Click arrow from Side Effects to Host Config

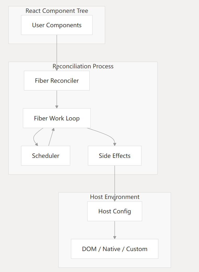pyautogui.click(x=115, y=183)
